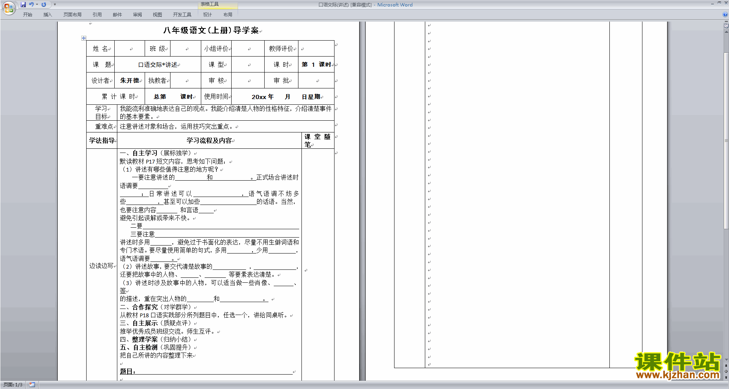Click the macro recording status bar icon
Image resolution: width=729 pixels, height=389 pixels.
click(x=32, y=385)
